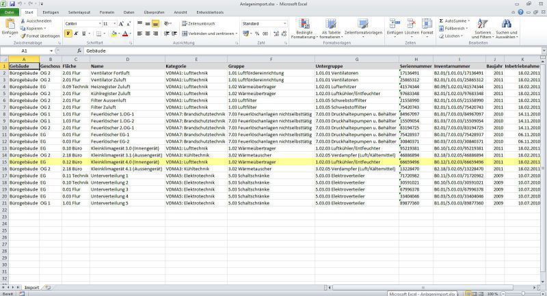Click the horizontal scrollbar
This screenshot has height=296, width=547.
click(433, 288)
